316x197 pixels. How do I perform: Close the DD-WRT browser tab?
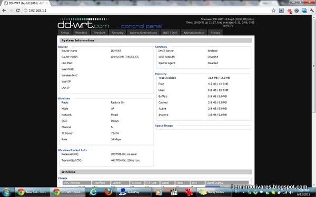pos(47,3)
